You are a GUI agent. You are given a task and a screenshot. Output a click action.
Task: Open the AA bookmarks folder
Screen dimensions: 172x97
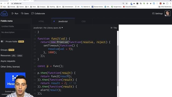click(59, 7)
